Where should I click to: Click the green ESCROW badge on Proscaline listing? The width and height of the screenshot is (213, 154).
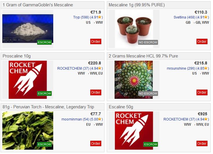(44, 93)
